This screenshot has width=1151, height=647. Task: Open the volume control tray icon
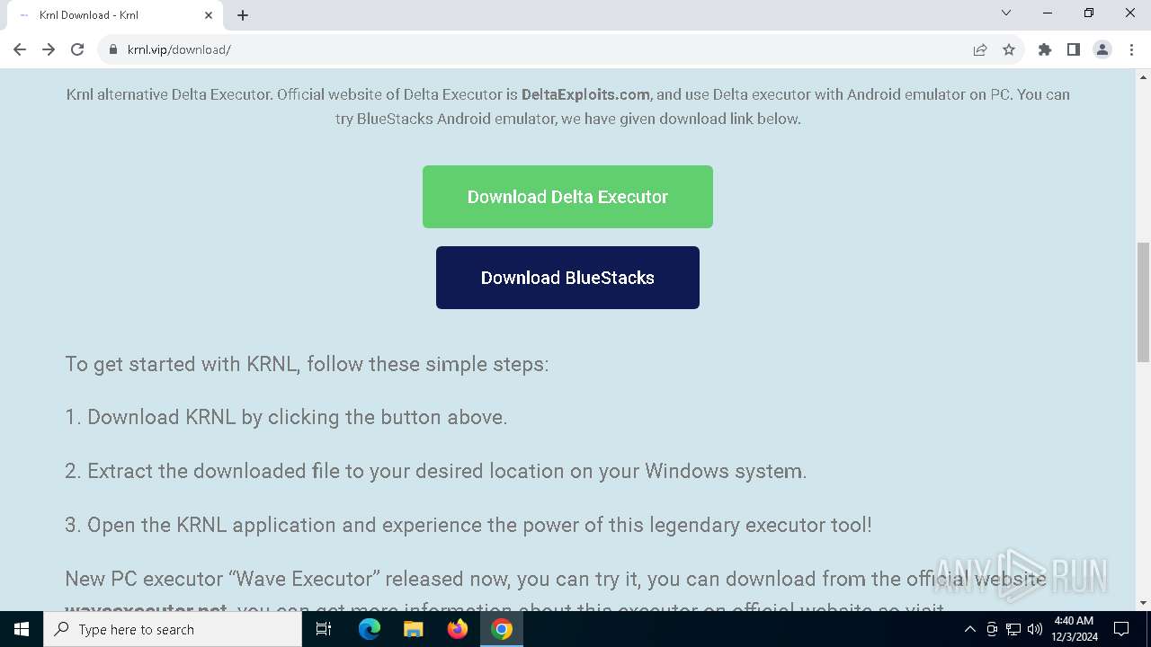pos(1035,629)
